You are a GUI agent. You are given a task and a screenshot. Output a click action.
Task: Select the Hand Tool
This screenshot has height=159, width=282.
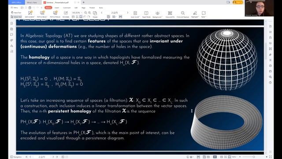click(x=16, y=13)
